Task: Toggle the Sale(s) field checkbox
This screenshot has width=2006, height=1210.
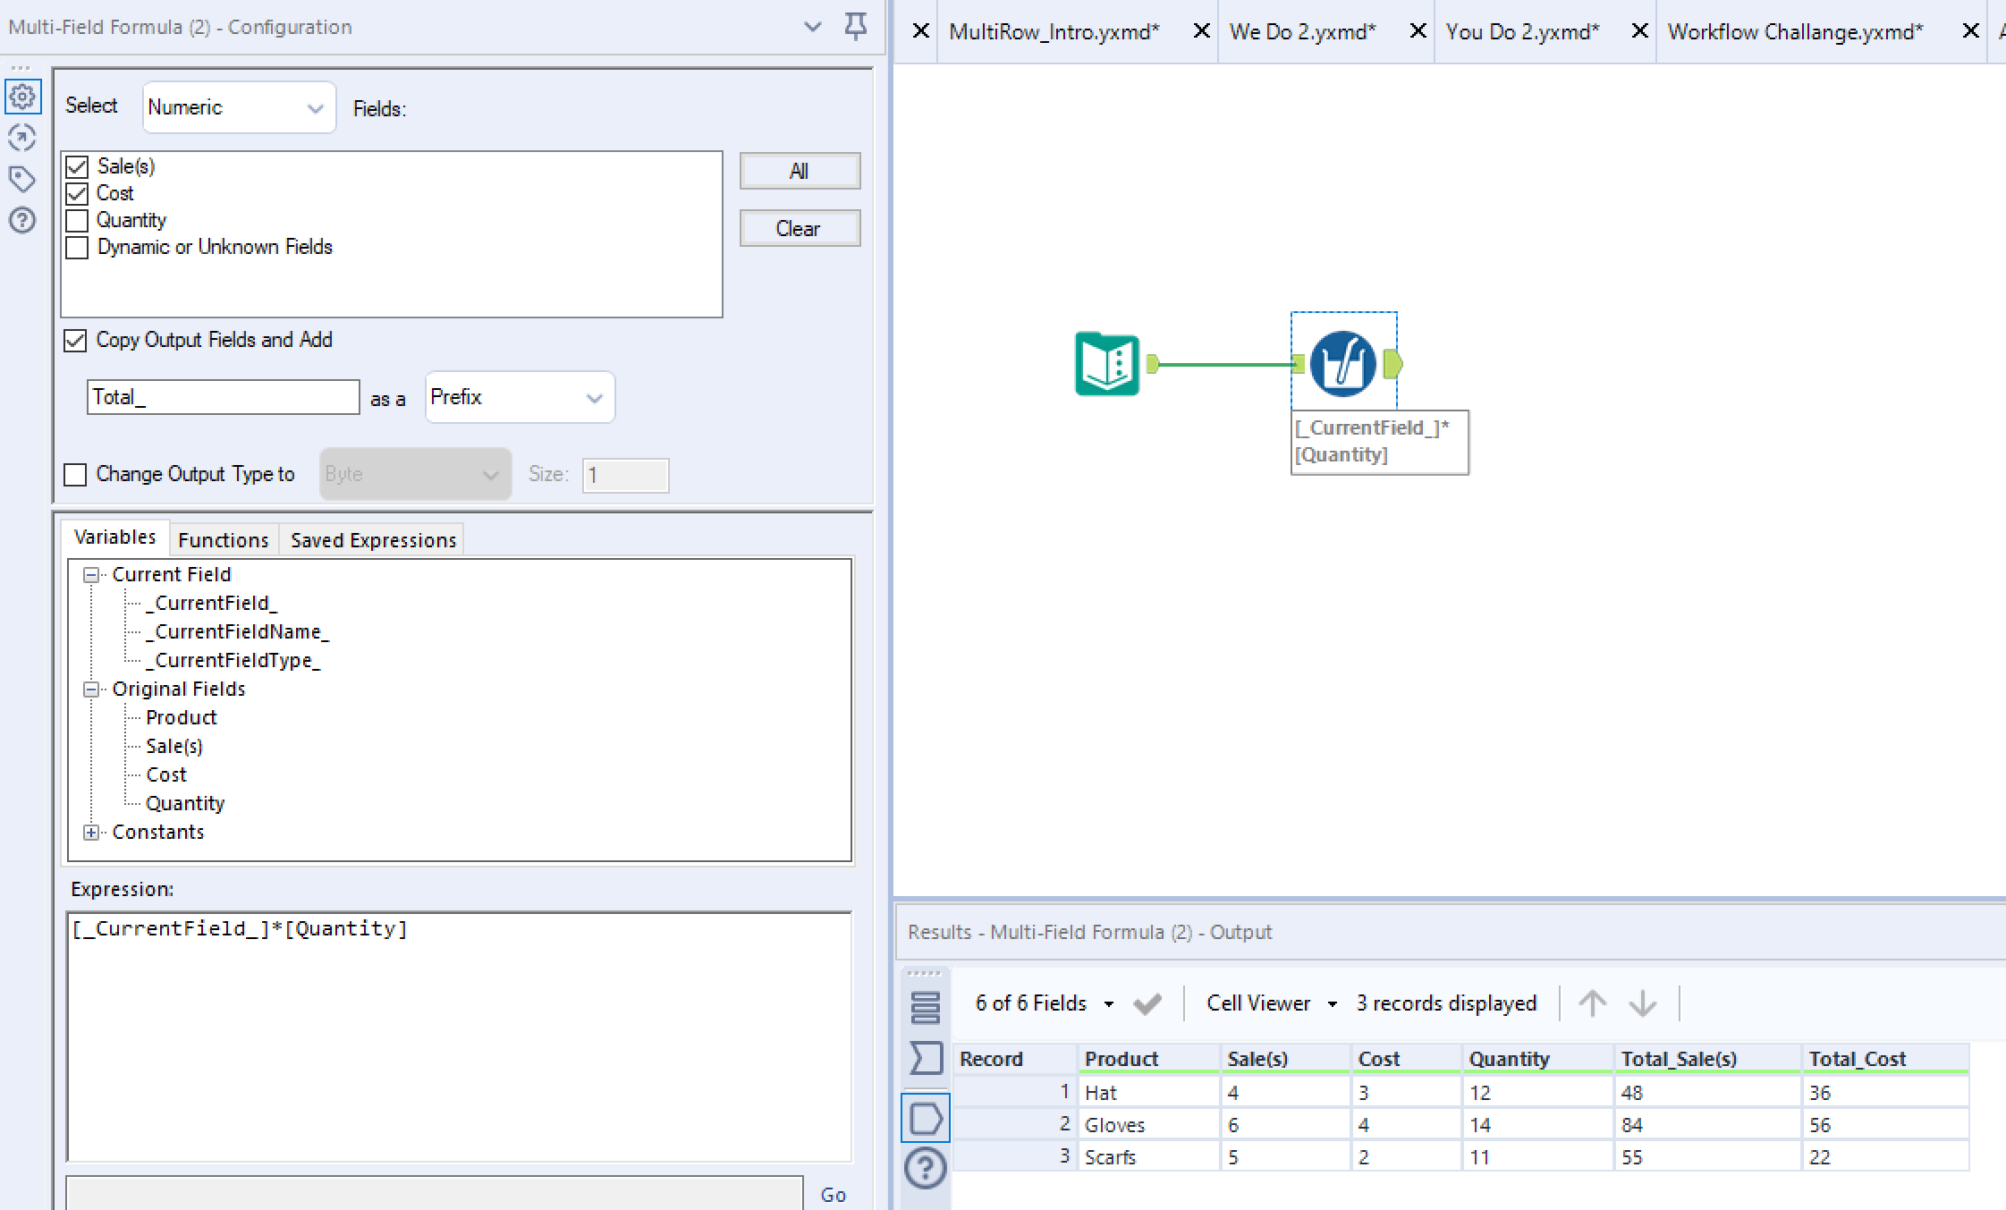Action: coord(78,165)
